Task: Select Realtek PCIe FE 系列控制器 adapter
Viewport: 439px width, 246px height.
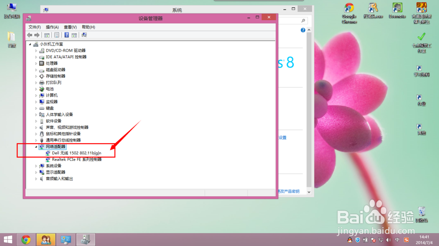Action: 77,159
